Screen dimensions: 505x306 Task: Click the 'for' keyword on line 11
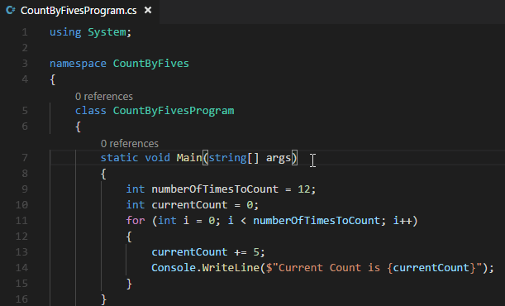(x=136, y=221)
